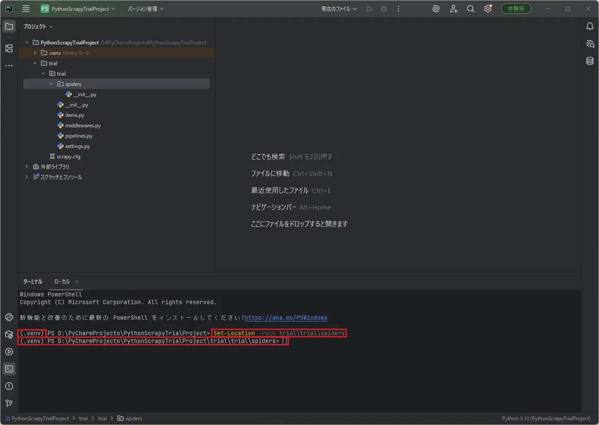This screenshot has height=425, width=599.
Task: Toggle the Project tool window folder icon
Action: click(9, 26)
